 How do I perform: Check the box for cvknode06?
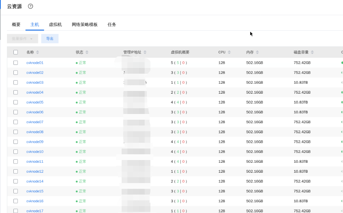coord(15,112)
